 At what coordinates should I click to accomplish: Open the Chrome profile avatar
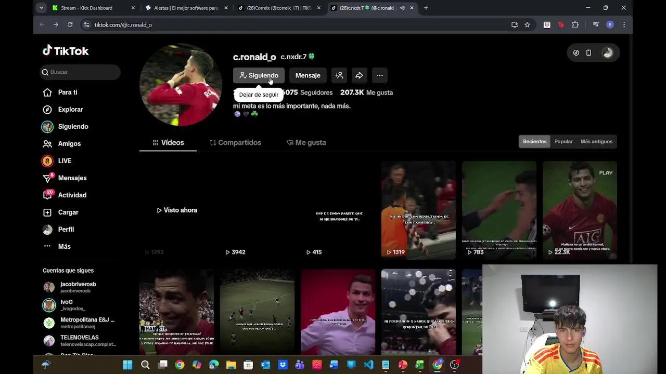610,25
